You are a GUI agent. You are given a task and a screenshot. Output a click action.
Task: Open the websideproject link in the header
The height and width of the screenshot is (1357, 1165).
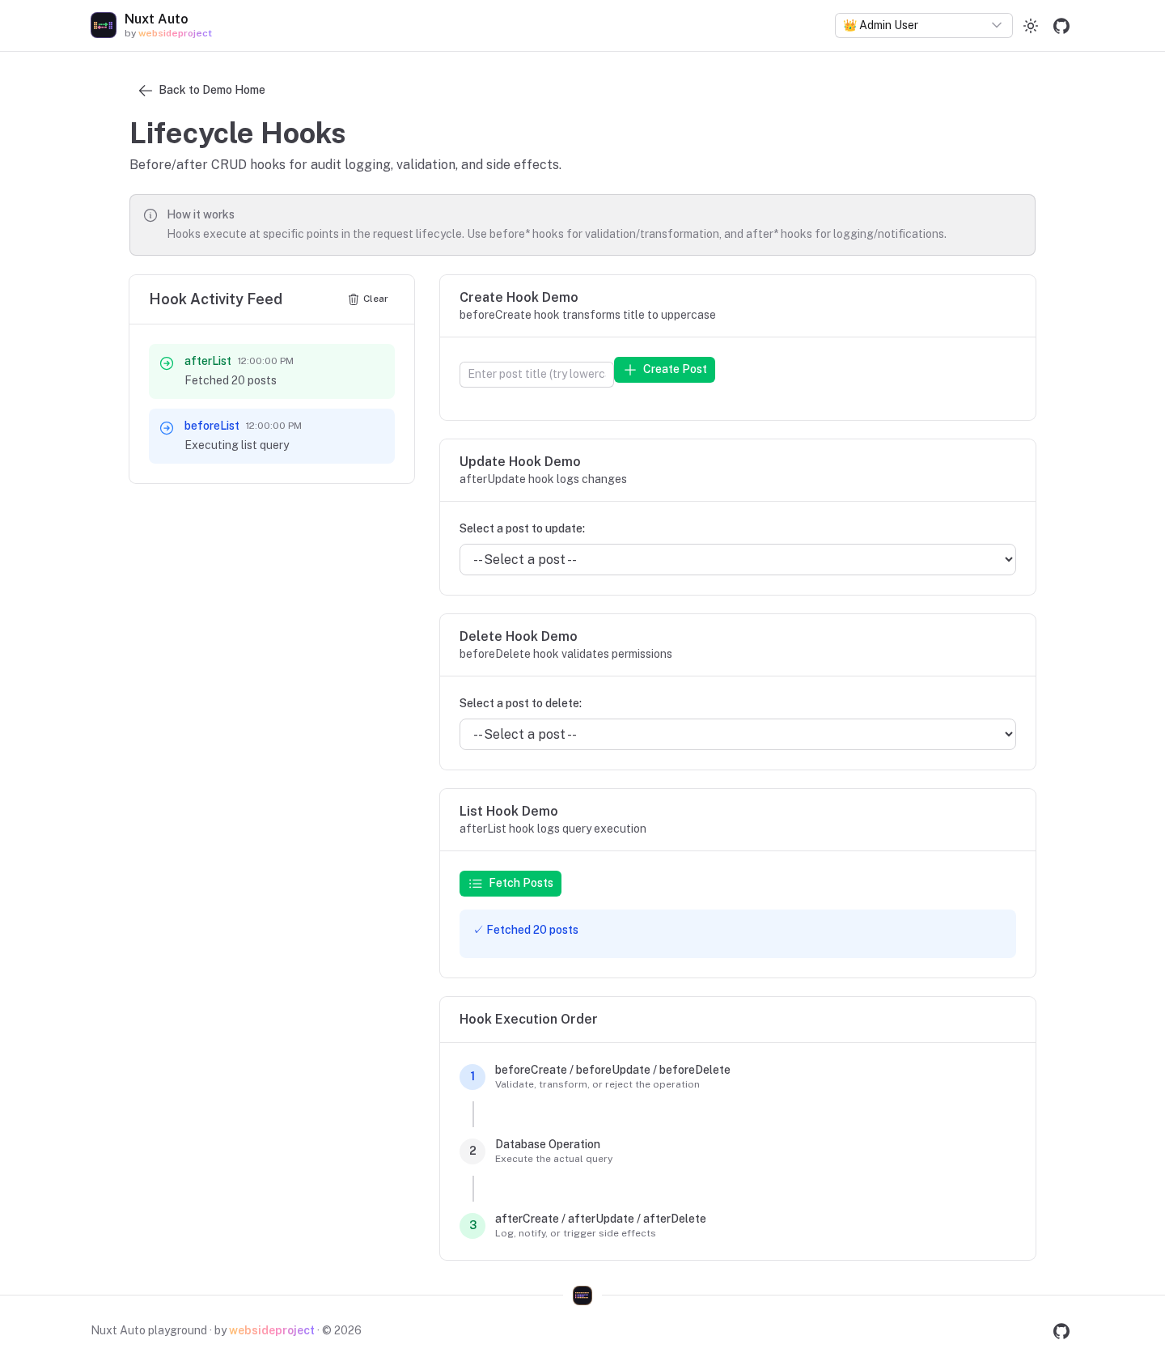tap(175, 33)
